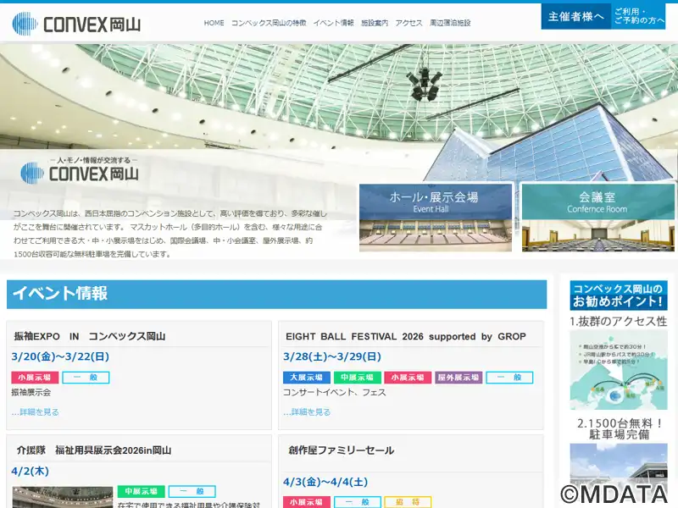Open EIGHT BALL FESTIVAL 2026 event title

[x=406, y=336]
